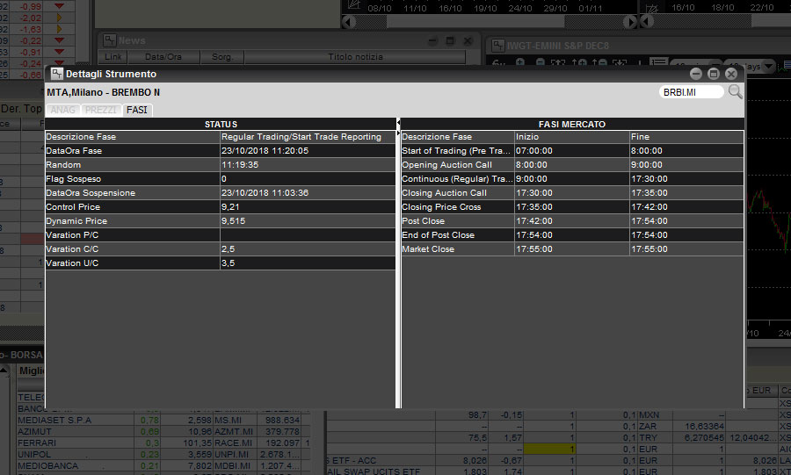Click the Market Close row label

428,249
